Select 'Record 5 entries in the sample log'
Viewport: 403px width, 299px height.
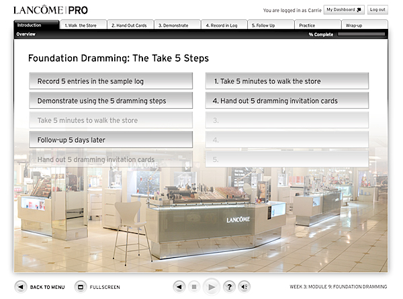(111, 81)
